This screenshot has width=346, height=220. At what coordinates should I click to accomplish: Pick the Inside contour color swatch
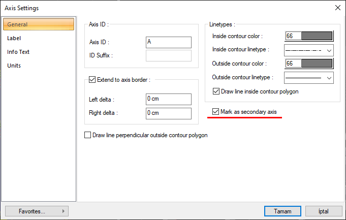309,36
